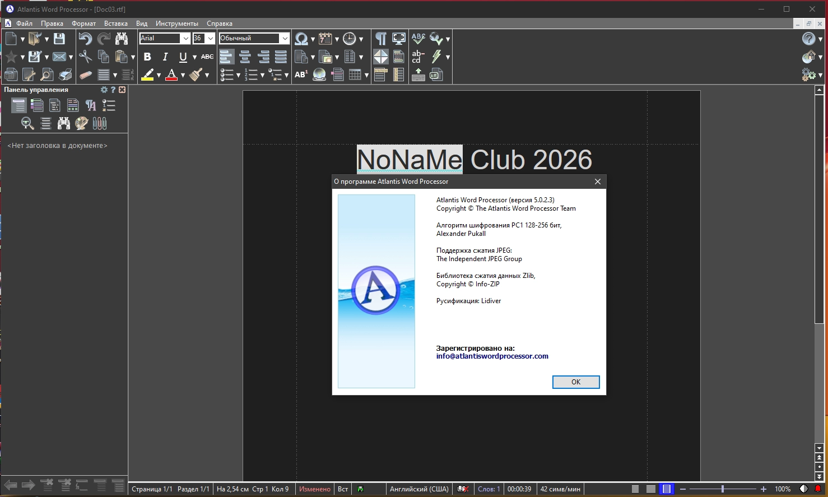The width and height of the screenshot is (828, 497).
Task: Open the Arial font name dropdown
Action: point(185,38)
